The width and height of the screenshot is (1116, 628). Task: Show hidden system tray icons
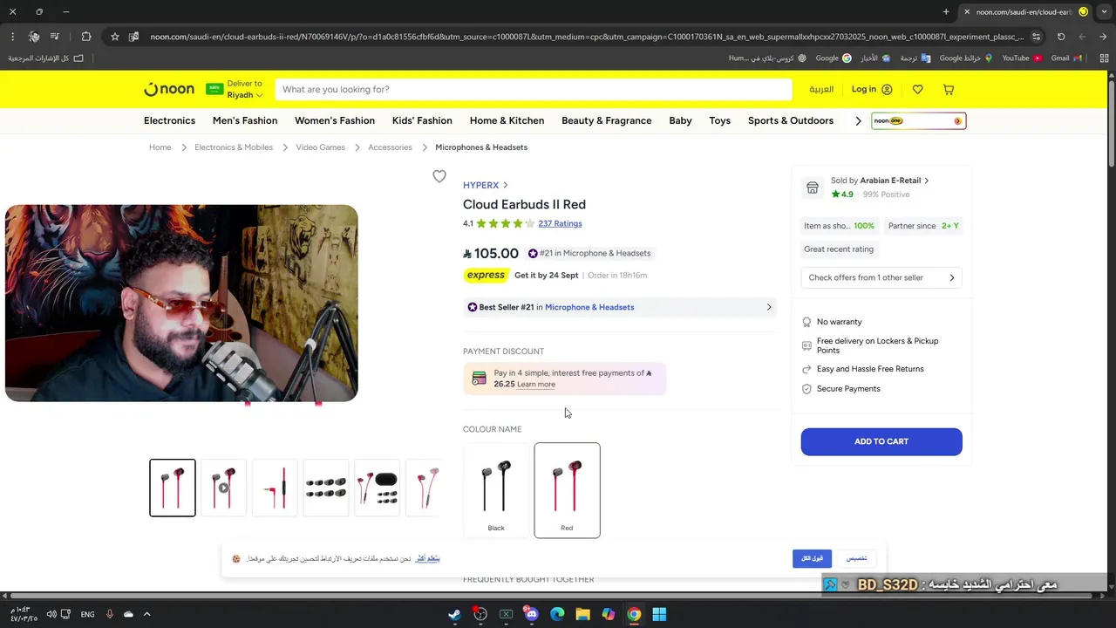pyautogui.click(x=146, y=614)
